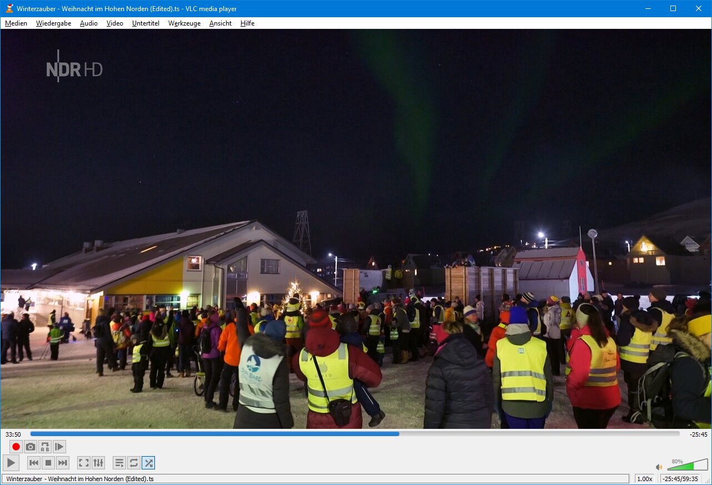Start recording with the red record button
712x485 pixels.
(16, 447)
